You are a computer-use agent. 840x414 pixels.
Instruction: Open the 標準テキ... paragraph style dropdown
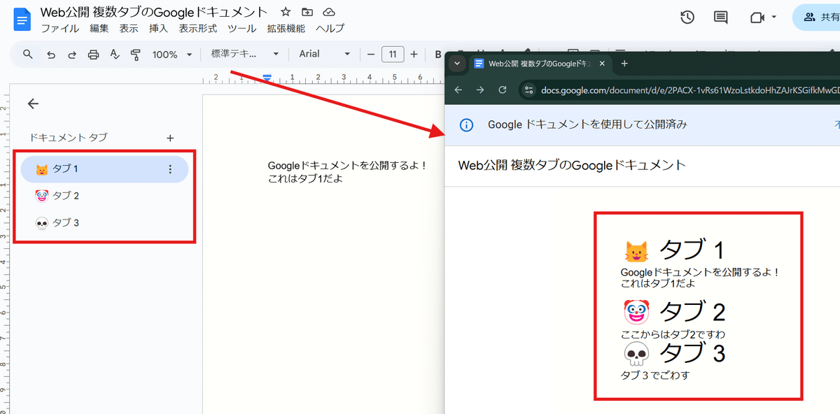(245, 55)
